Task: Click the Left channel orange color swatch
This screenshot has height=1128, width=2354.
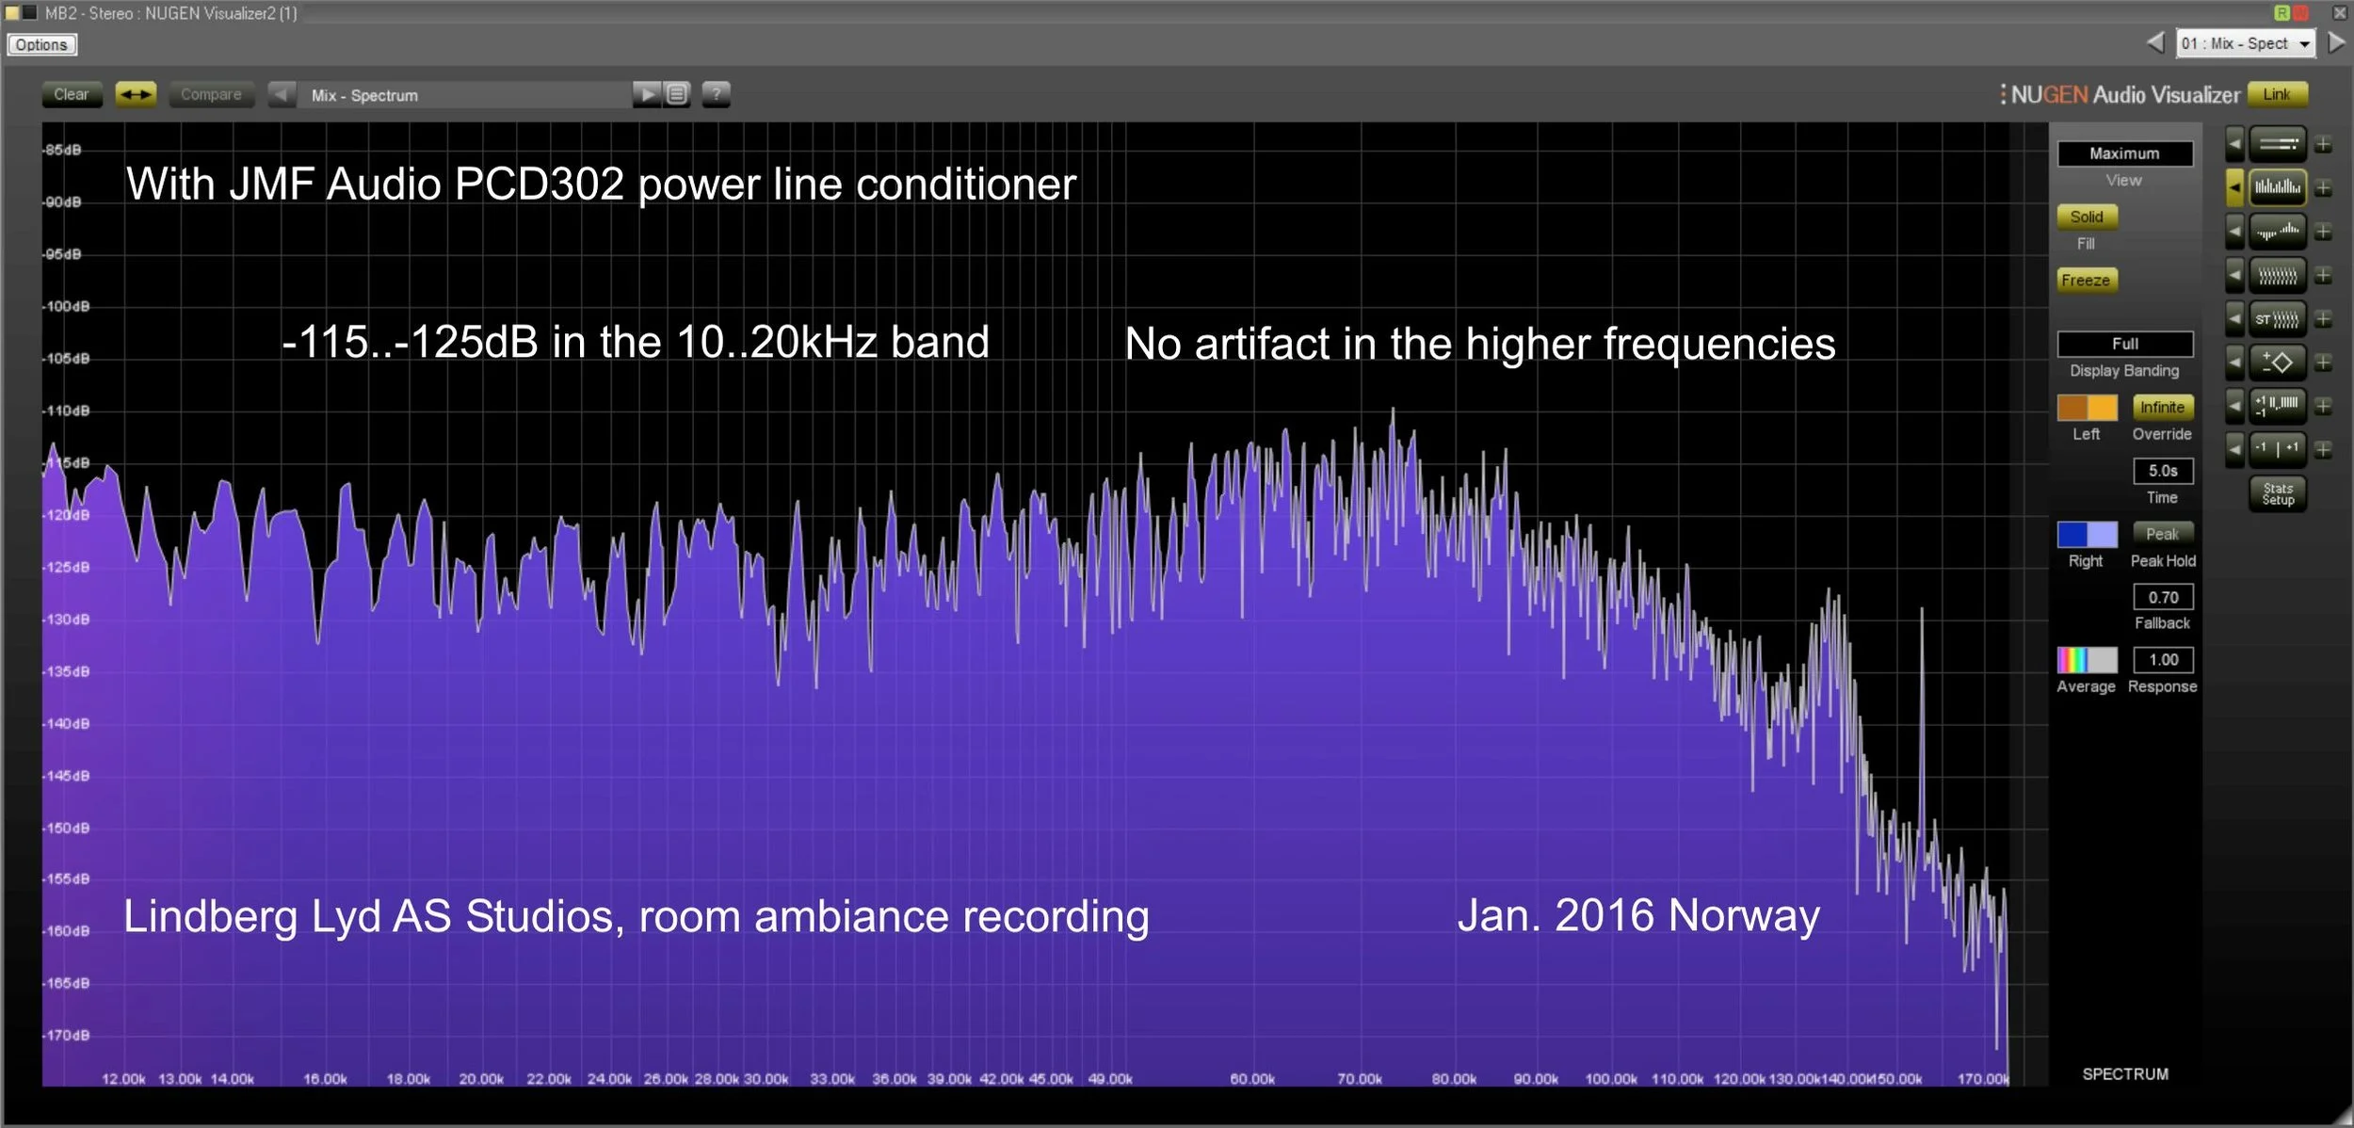Action: click(x=2086, y=408)
